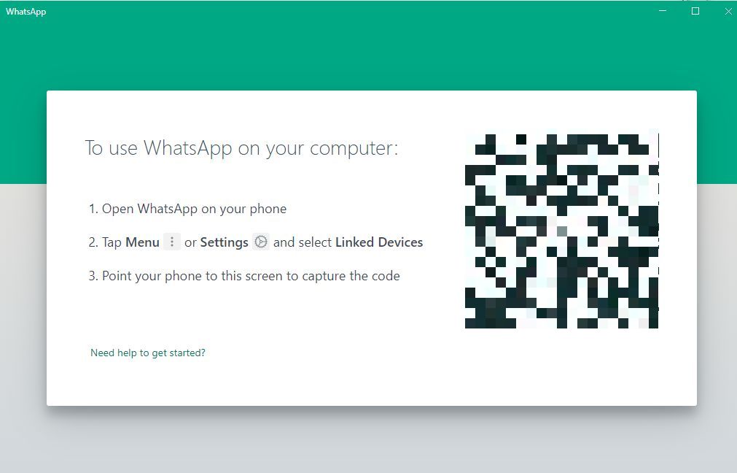Click the gray square at QR code center

click(562, 231)
